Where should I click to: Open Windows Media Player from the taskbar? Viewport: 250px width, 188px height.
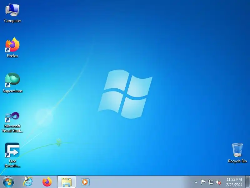pos(85,182)
